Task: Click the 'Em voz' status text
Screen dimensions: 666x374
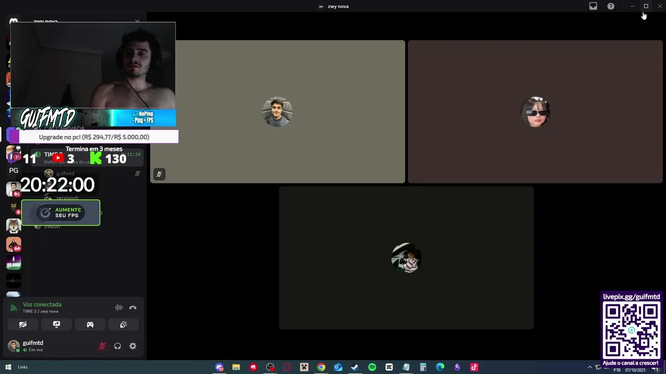Action: pyautogui.click(x=36, y=350)
